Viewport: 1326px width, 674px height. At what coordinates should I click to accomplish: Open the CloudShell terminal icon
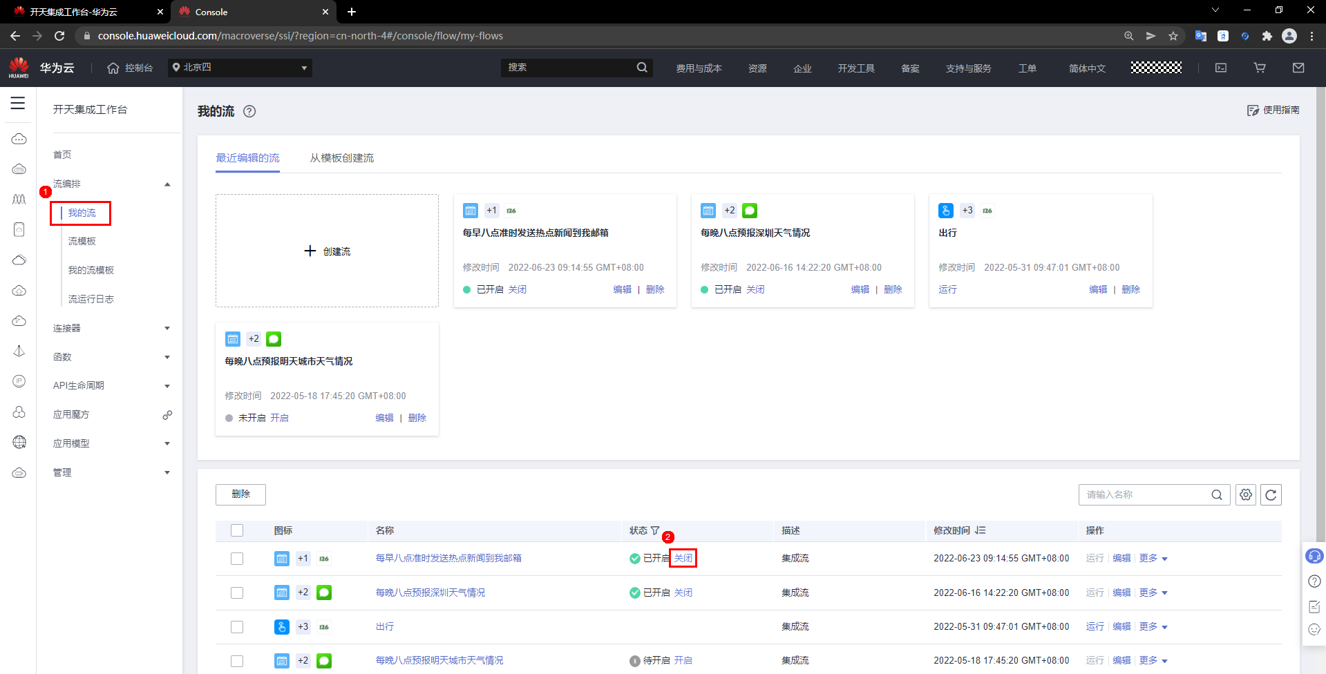click(x=1221, y=68)
